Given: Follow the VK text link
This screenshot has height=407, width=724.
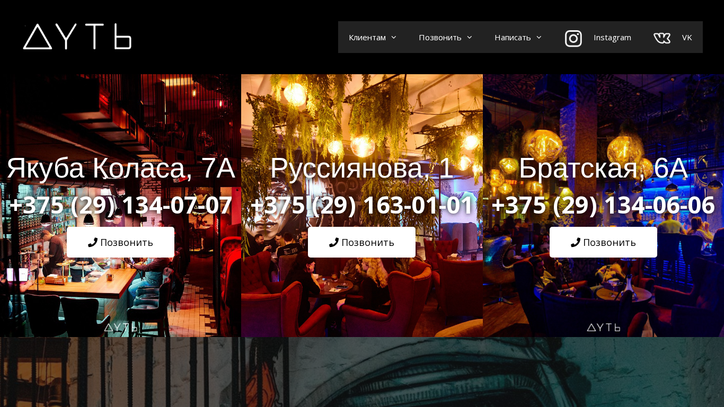Looking at the screenshot, I should [687, 37].
